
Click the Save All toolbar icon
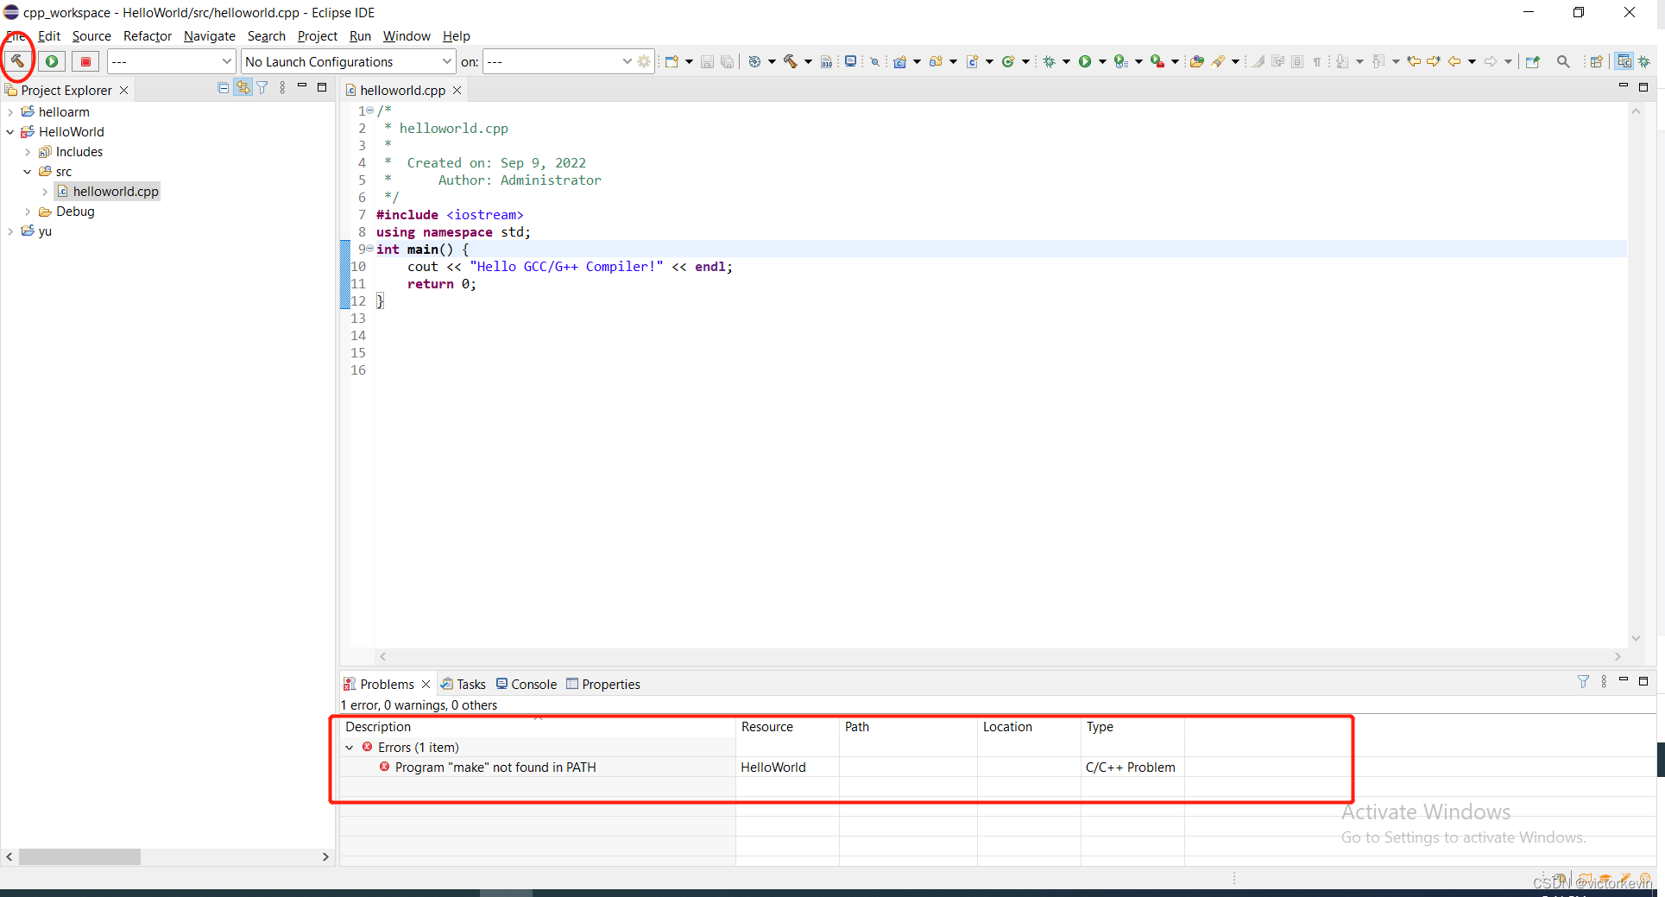[728, 61]
